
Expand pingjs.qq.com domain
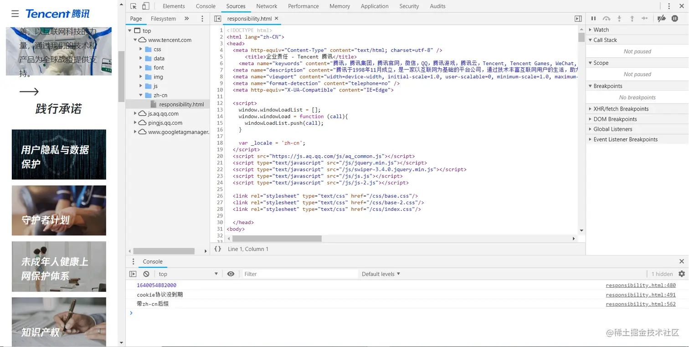coord(135,122)
